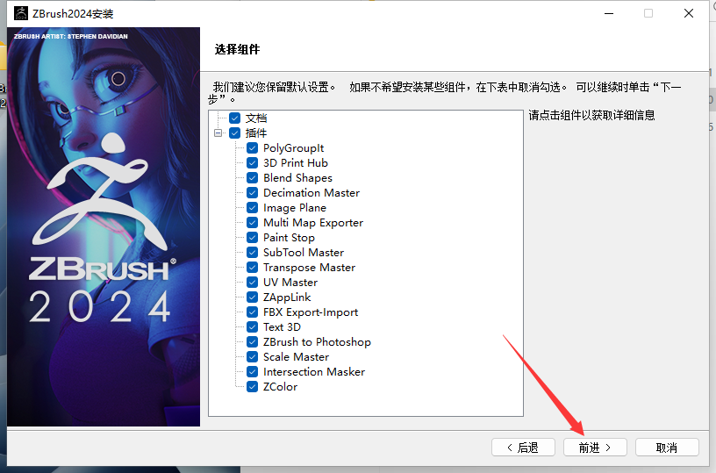The width and height of the screenshot is (716, 473).
Task: Disable the Blend Shapes plugin checkbox
Action: [x=252, y=177]
